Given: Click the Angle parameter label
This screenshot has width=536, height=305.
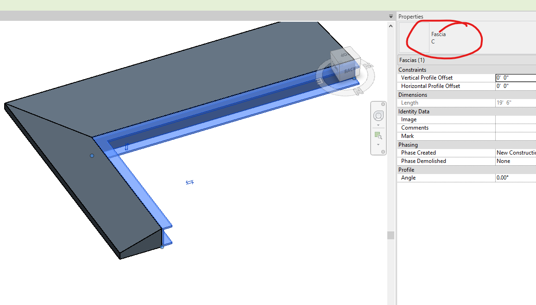Looking at the screenshot, I should point(408,178).
